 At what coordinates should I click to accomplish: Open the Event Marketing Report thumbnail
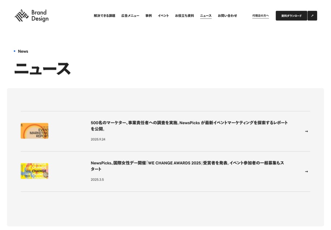point(34,131)
